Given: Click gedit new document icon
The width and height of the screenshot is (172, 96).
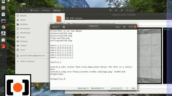Looking at the screenshot, I should pyautogui.click(x=64, y=27).
